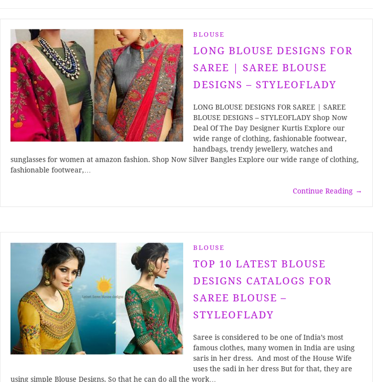
Task: Click the sun logo watermark on second thumbnail
Action: click(104, 285)
